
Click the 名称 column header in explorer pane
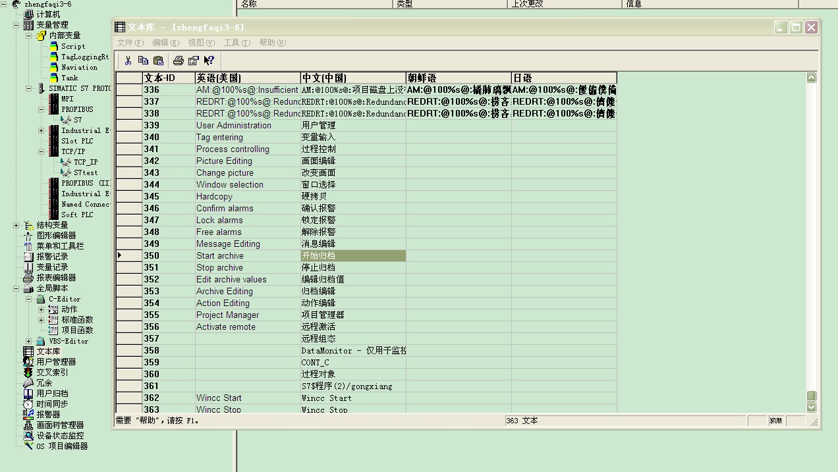(x=315, y=4)
